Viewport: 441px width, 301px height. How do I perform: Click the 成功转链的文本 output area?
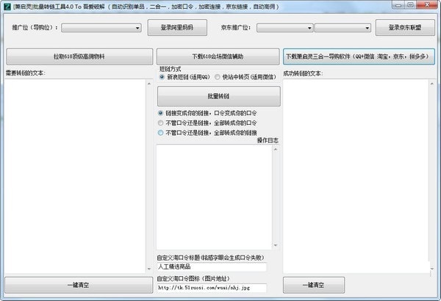point(356,176)
